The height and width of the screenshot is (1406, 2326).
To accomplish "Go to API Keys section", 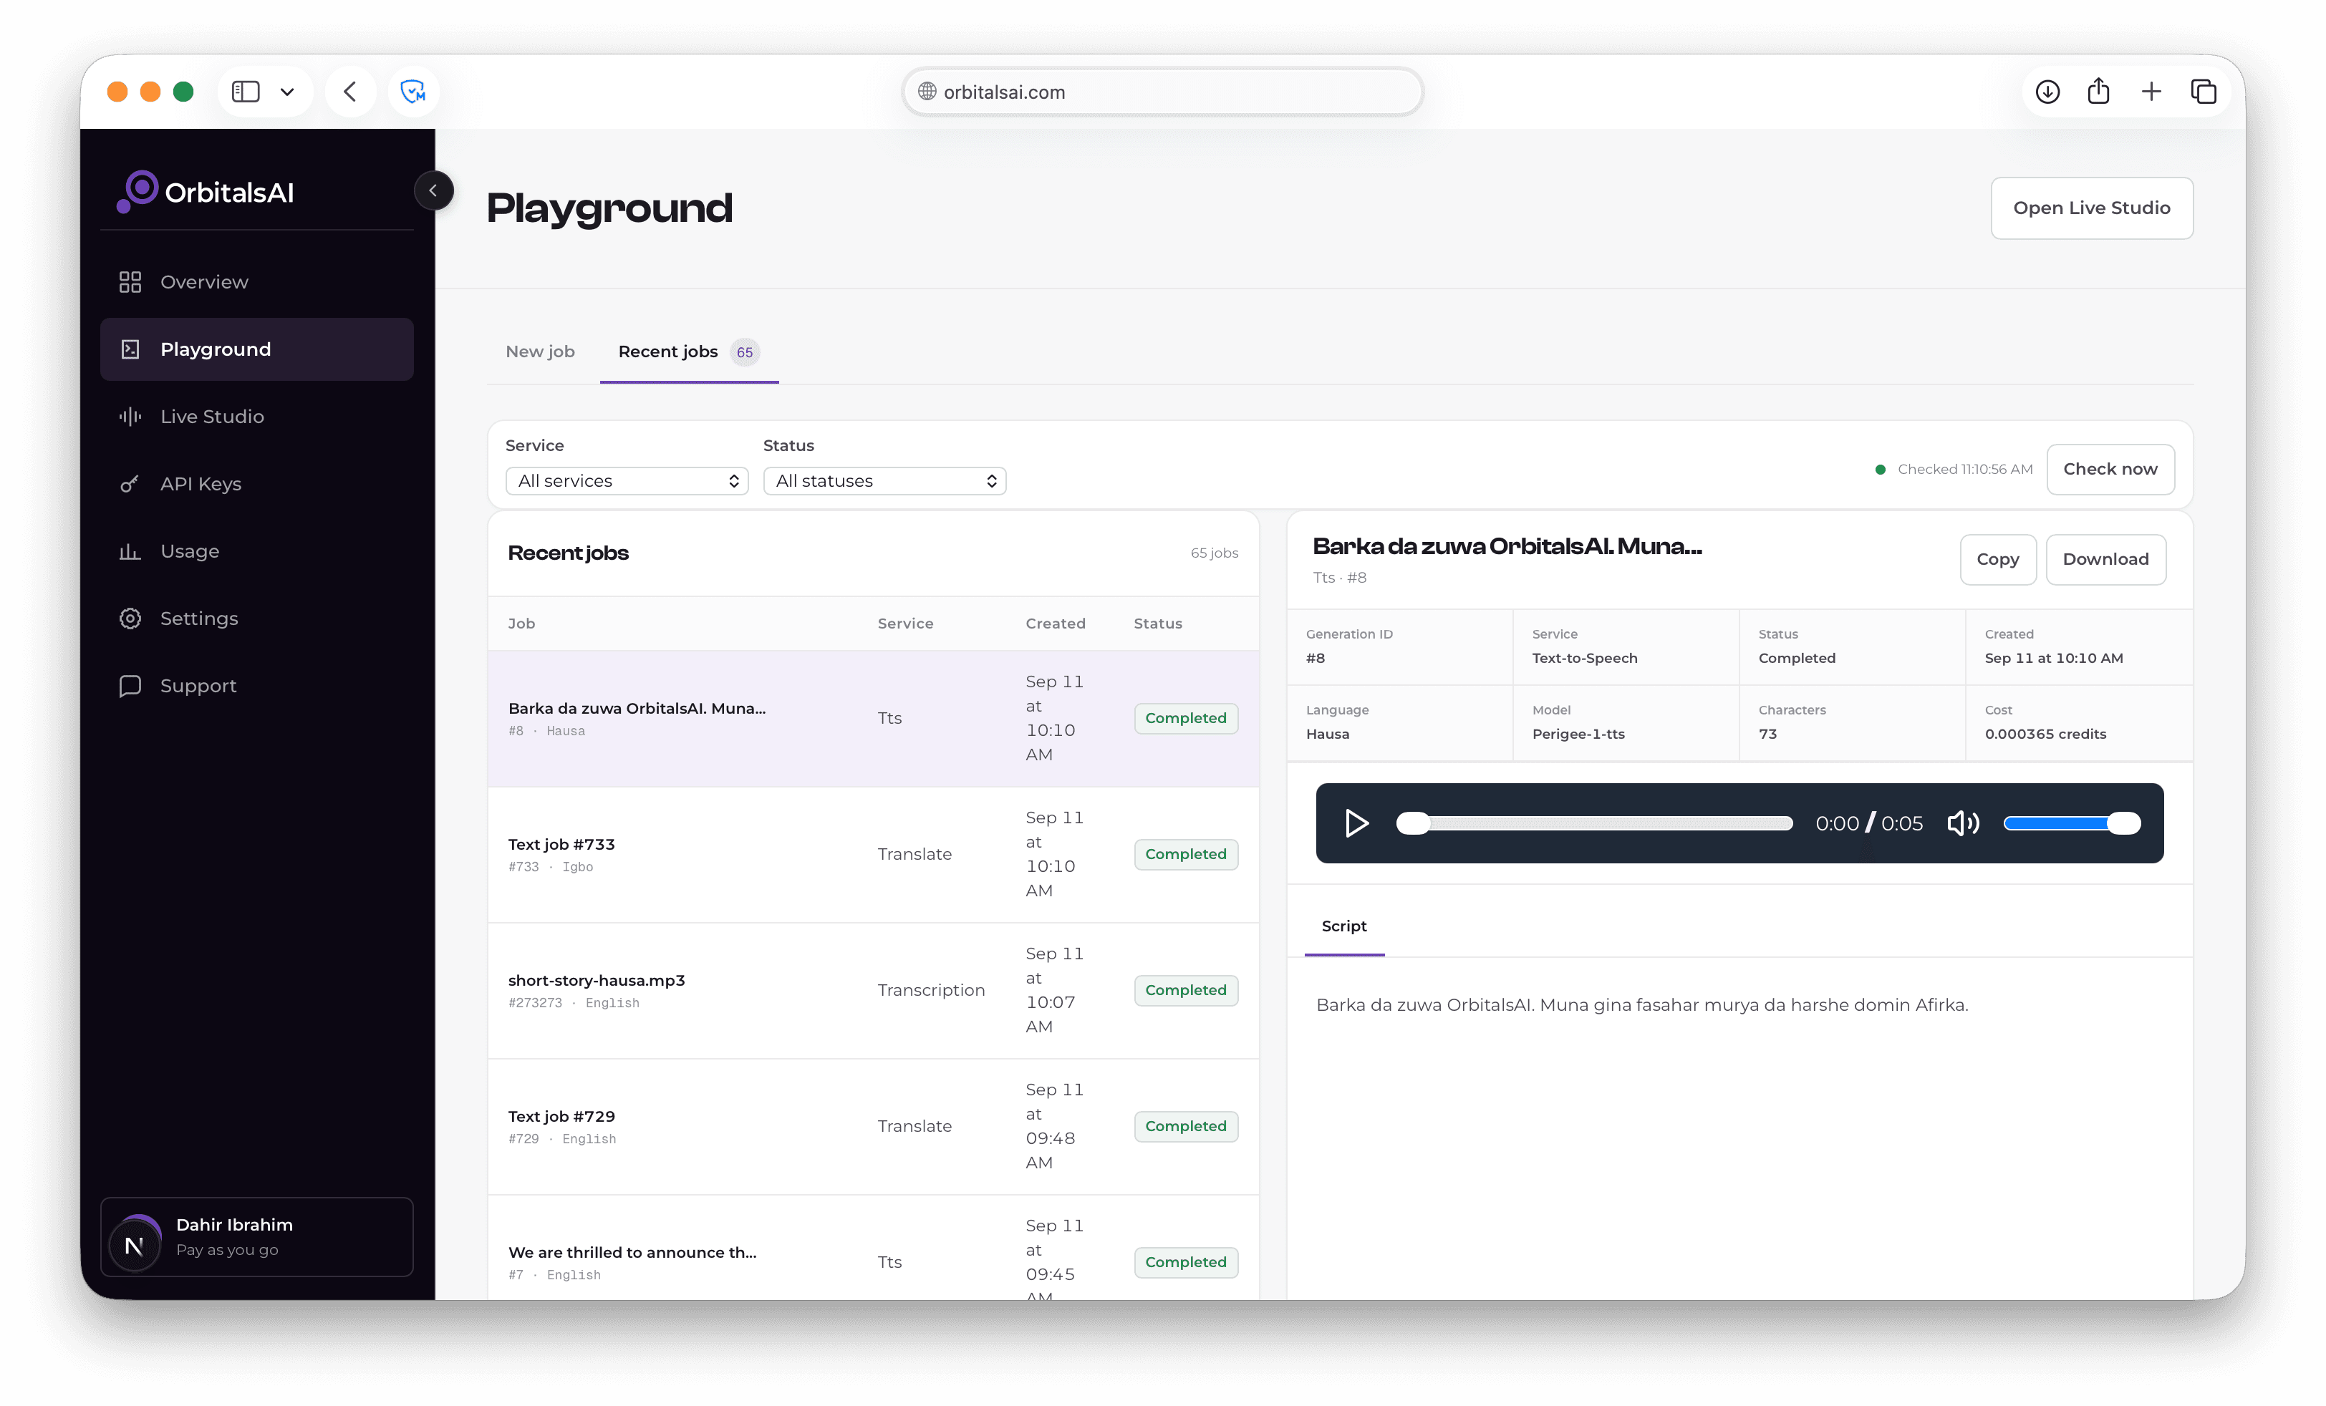I will (256, 484).
